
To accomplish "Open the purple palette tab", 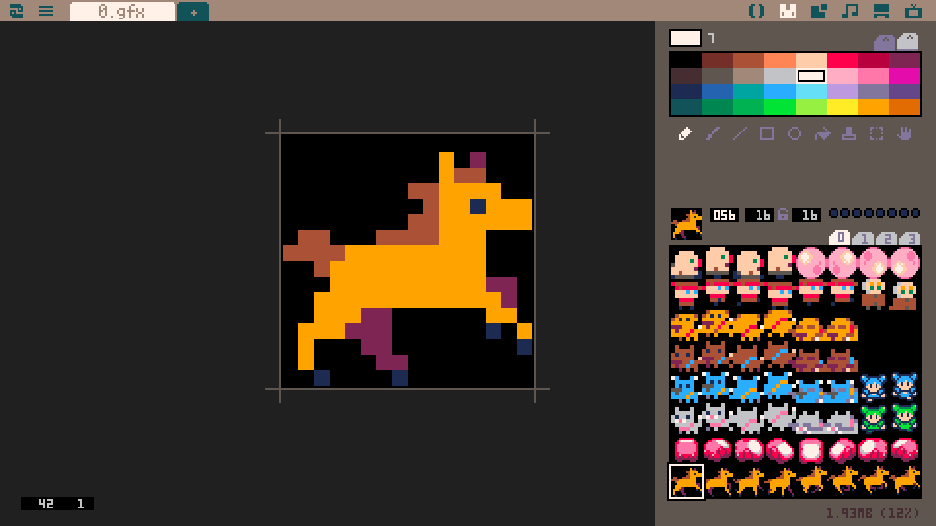I will point(884,42).
